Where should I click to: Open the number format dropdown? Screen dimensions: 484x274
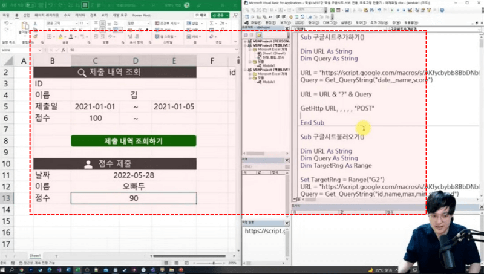point(148,24)
